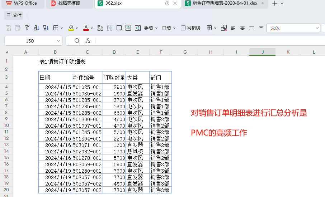Click the top vertical align icon
The height and width of the screenshot is (197, 325).
coord(261,27)
